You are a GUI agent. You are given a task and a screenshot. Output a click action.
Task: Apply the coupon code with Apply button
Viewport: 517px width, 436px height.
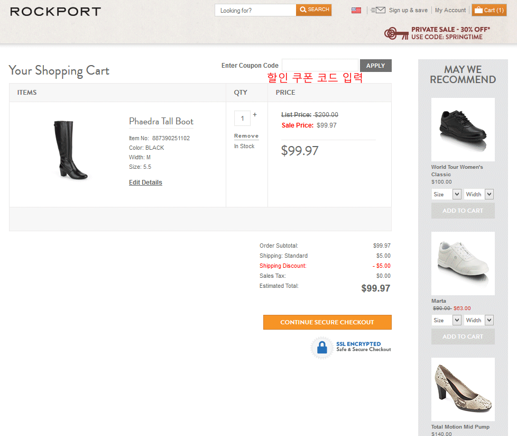(375, 66)
